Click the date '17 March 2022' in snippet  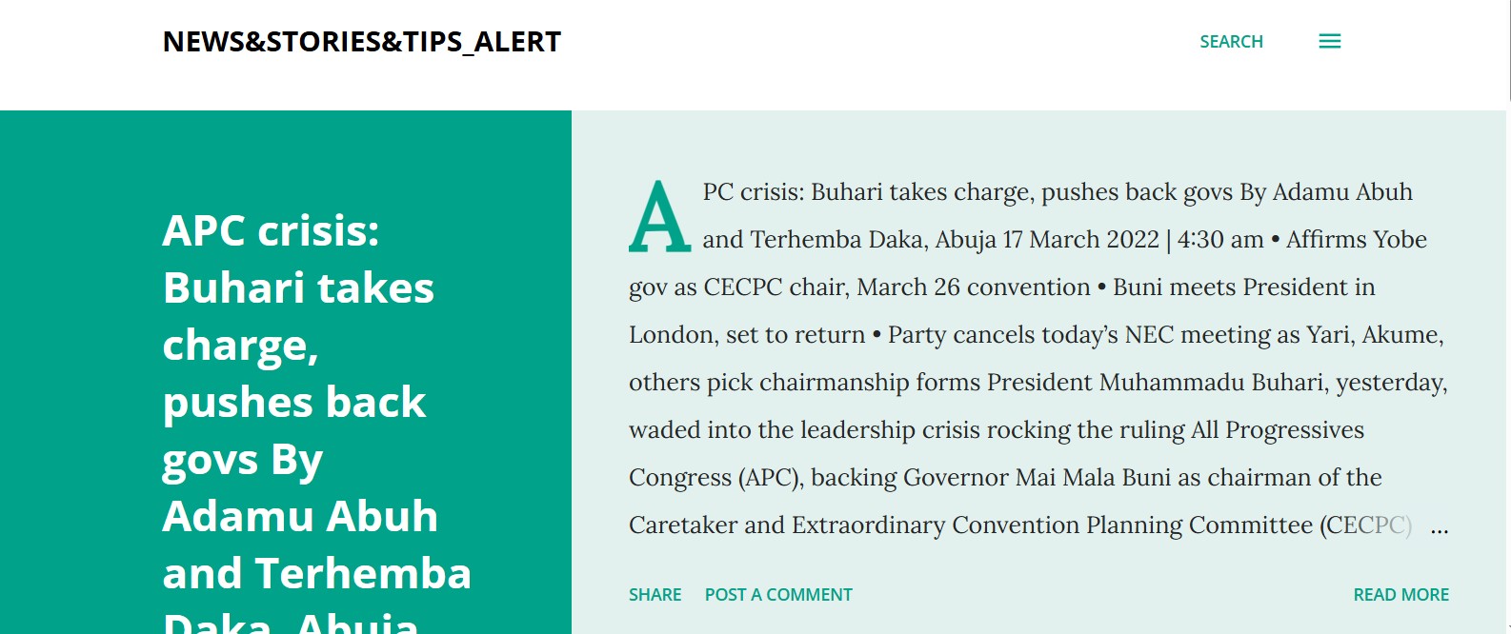click(x=1080, y=240)
